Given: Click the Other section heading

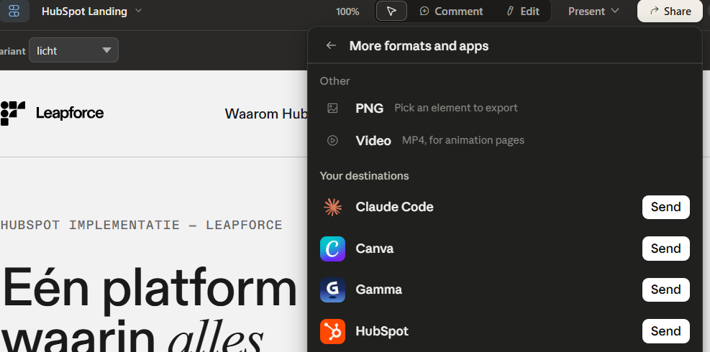Looking at the screenshot, I should coord(334,81).
